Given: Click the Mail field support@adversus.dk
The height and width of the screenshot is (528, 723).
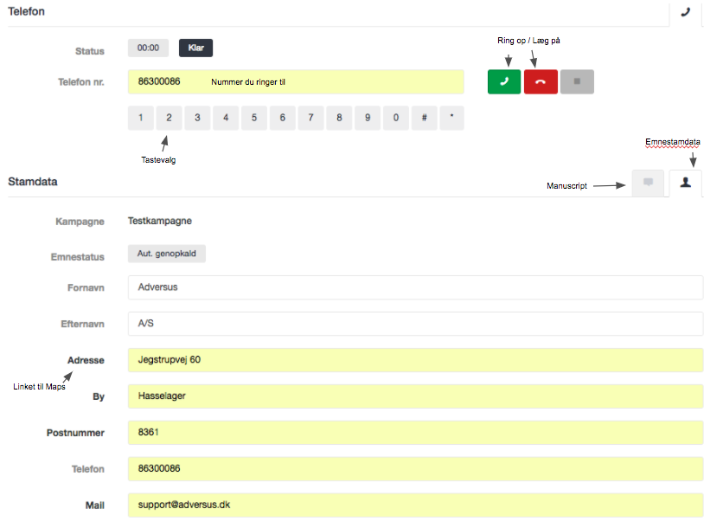Looking at the screenshot, I should pyautogui.click(x=415, y=505).
